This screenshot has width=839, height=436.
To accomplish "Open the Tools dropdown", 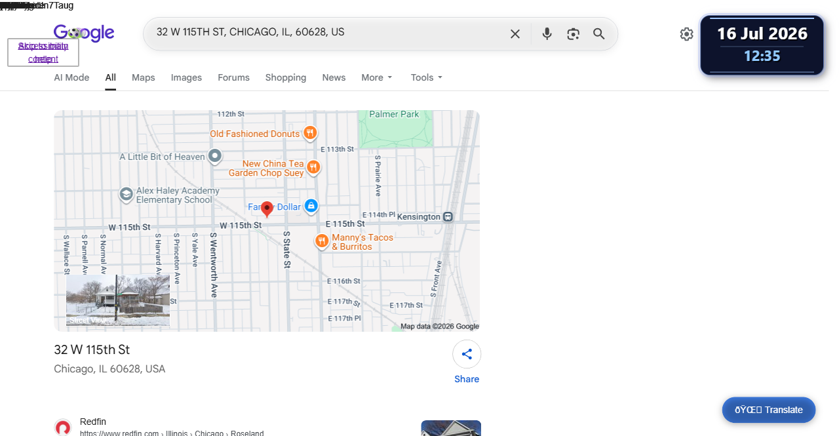I will pos(427,77).
